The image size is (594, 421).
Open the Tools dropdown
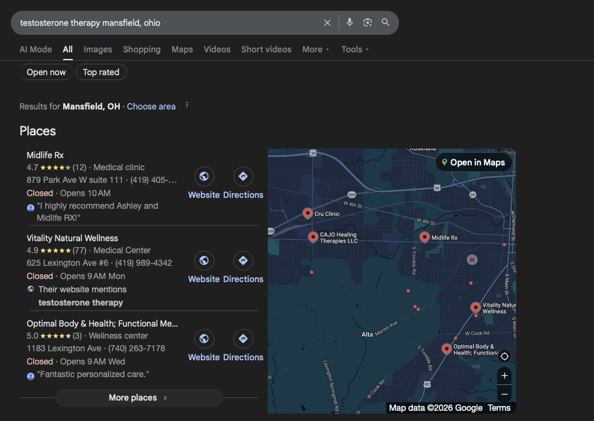pos(354,49)
